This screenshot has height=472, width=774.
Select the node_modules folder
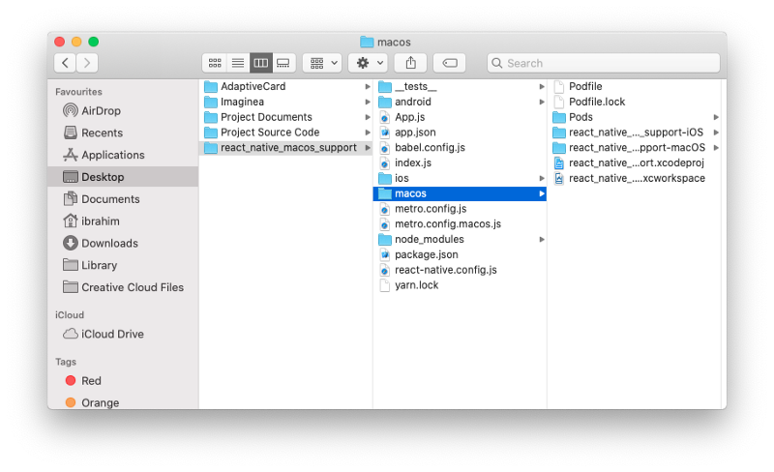[x=460, y=240]
